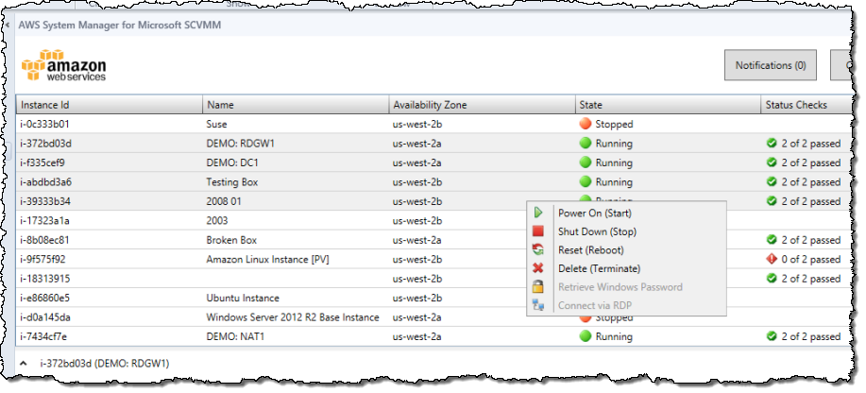The image size is (866, 393).
Task: Select instance row i-0c333b01
Action: [x=433, y=124]
